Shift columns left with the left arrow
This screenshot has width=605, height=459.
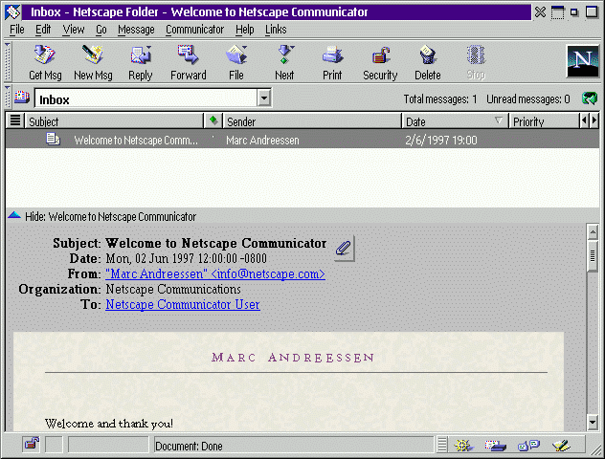click(x=584, y=120)
